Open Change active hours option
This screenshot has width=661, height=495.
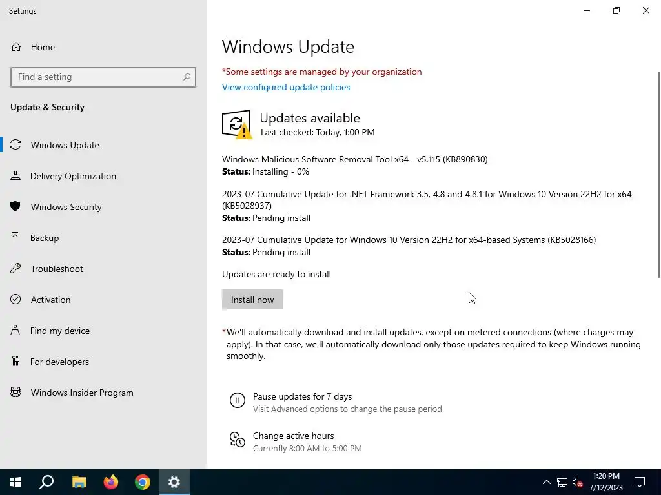294,436
